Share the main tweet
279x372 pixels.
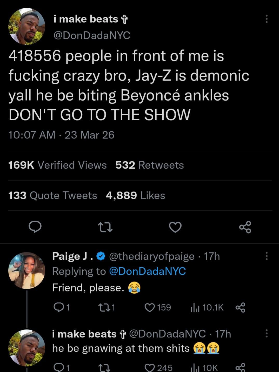(x=245, y=227)
